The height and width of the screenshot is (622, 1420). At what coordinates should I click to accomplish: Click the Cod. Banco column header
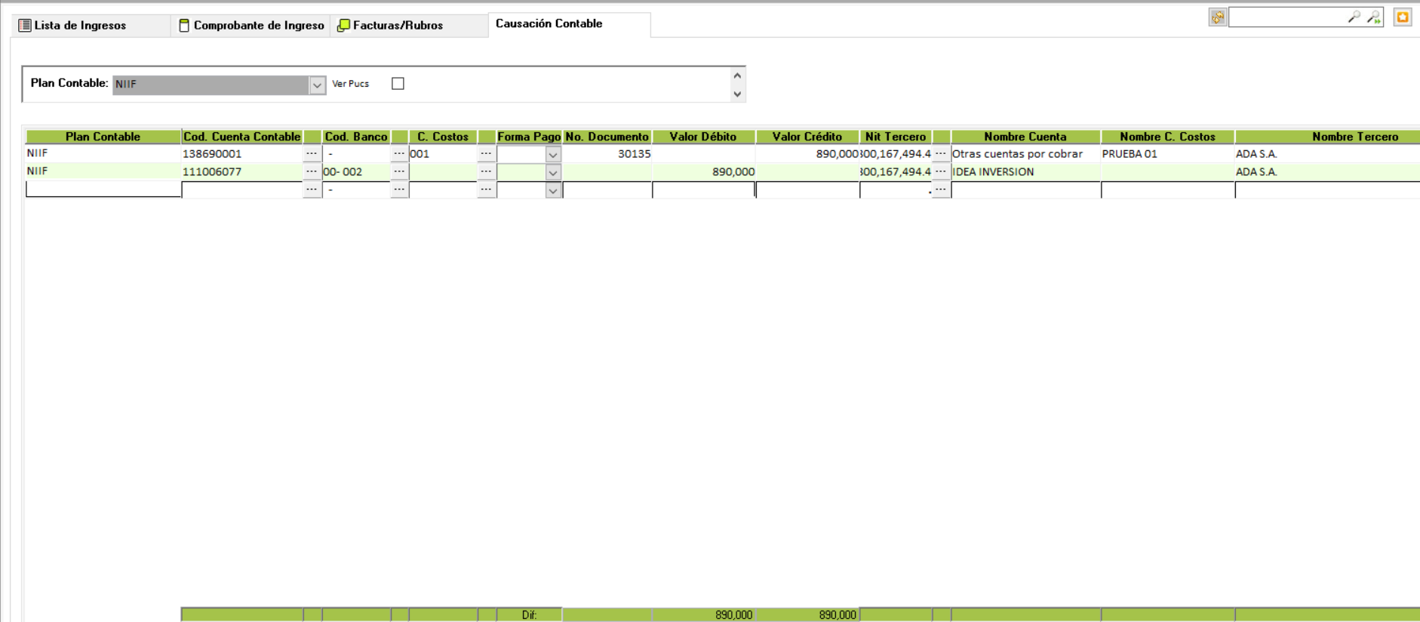356,137
